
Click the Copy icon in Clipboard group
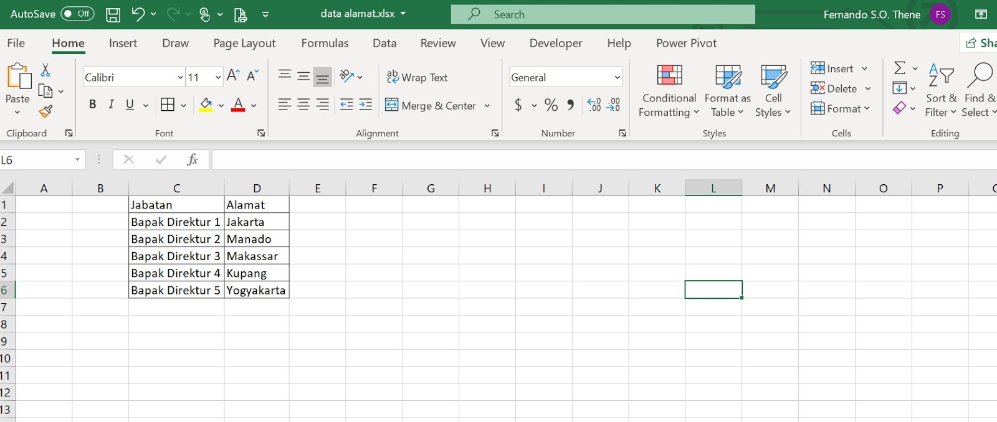pyautogui.click(x=45, y=91)
